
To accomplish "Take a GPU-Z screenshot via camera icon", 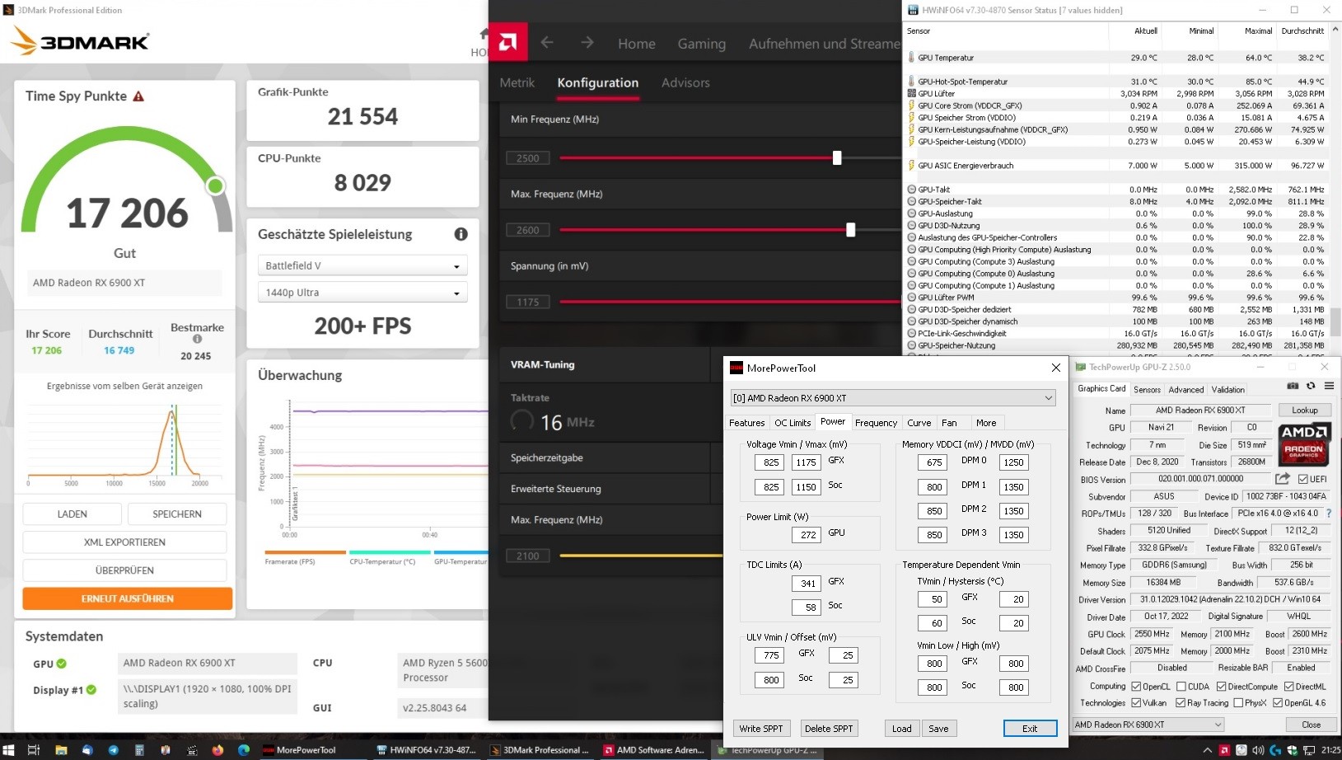I will point(1293,386).
